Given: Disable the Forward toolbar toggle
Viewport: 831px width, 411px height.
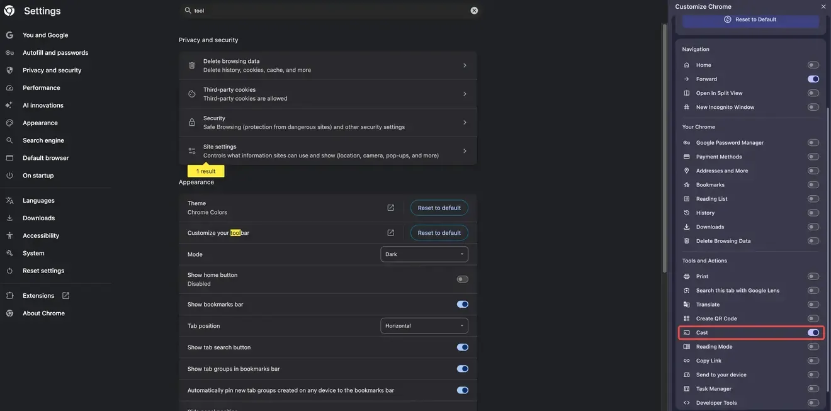Looking at the screenshot, I should pyautogui.click(x=813, y=79).
